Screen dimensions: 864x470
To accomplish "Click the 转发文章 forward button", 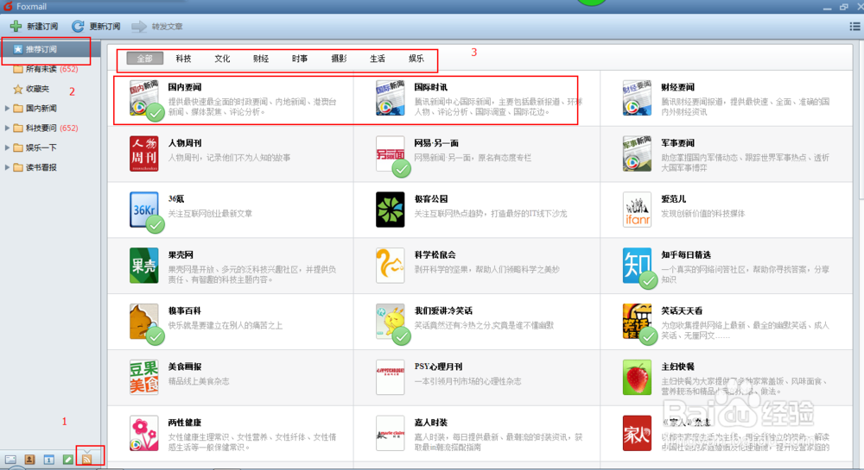I will pyautogui.click(x=157, y=27).
